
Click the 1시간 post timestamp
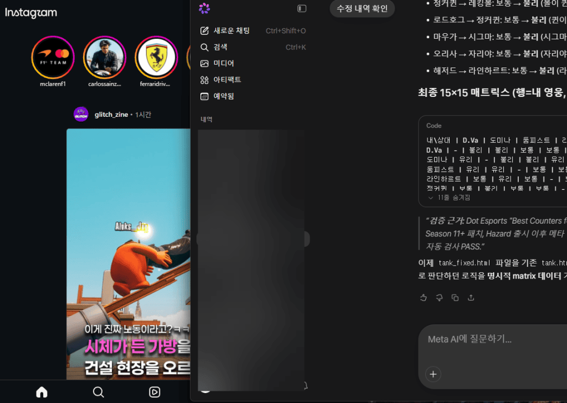pyautogui.click(x=143, y=115)
